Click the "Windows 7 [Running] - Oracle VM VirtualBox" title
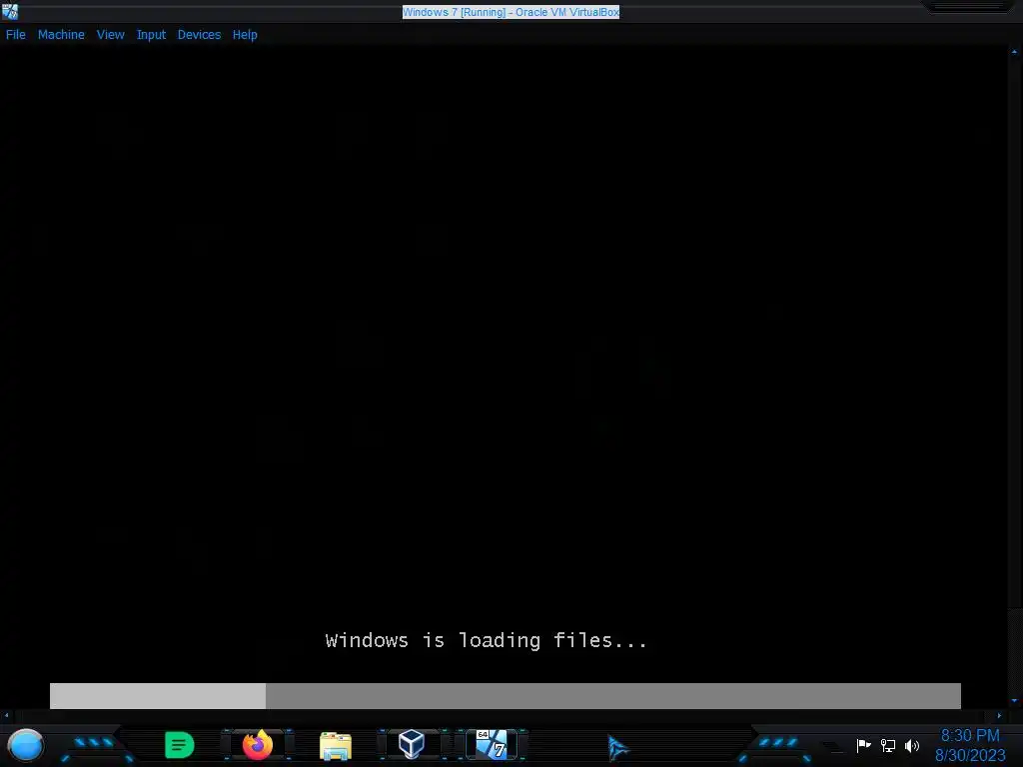1023x767 pixels. coord(511,12)
